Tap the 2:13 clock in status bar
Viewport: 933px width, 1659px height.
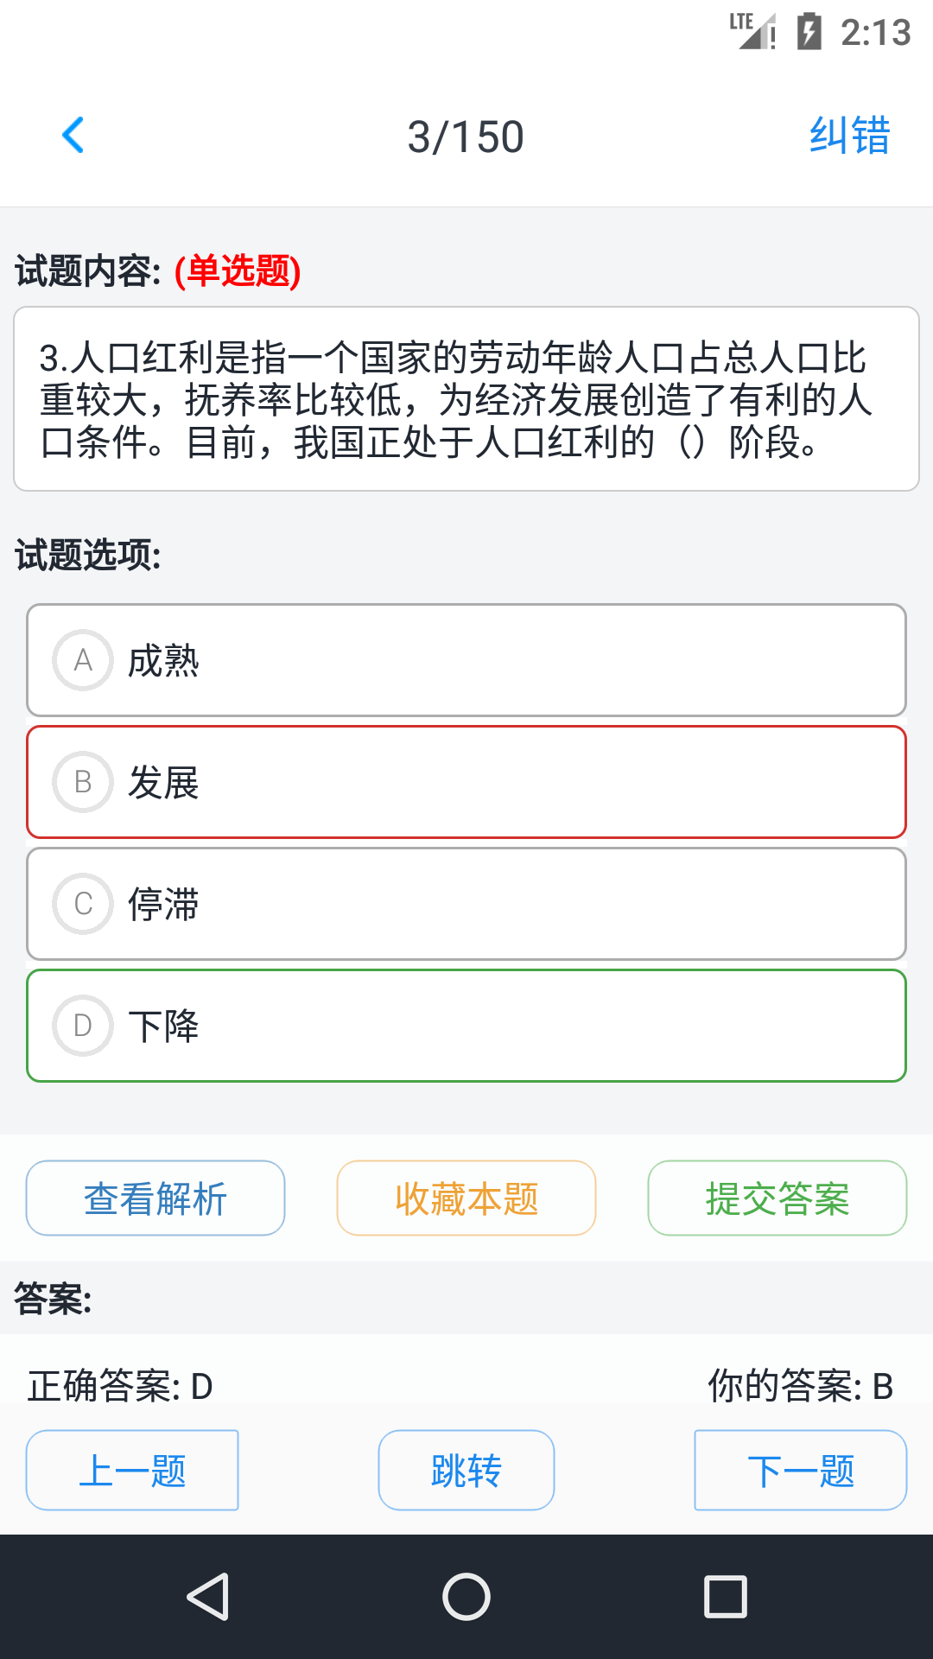click(x=876, y=33)
